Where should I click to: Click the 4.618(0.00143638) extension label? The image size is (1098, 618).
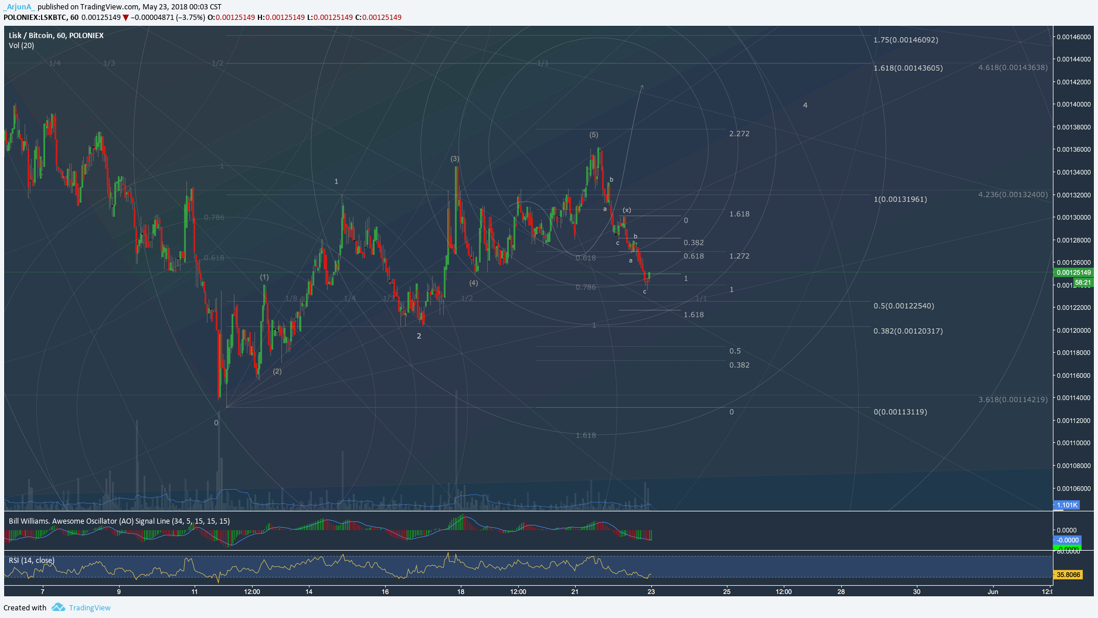click(x=1013, y=68)
